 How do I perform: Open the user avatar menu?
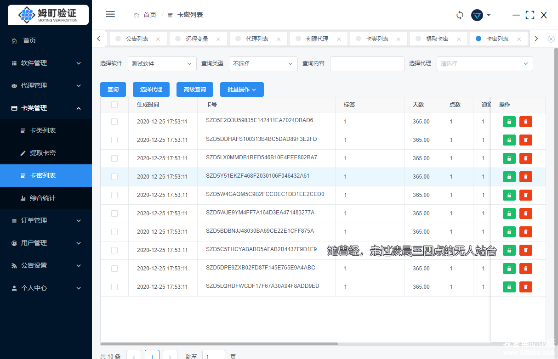point(481,15)
